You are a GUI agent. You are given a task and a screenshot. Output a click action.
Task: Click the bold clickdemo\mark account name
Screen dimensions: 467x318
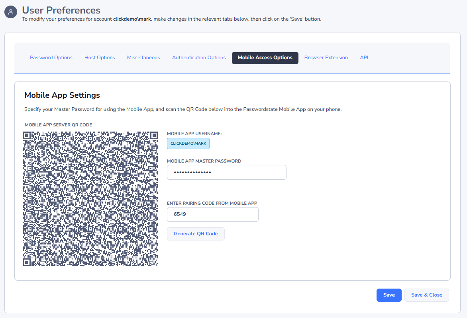click(132, 19)
